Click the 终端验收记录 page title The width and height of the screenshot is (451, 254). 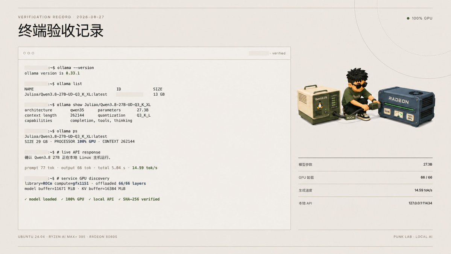(x=61, y=30)
